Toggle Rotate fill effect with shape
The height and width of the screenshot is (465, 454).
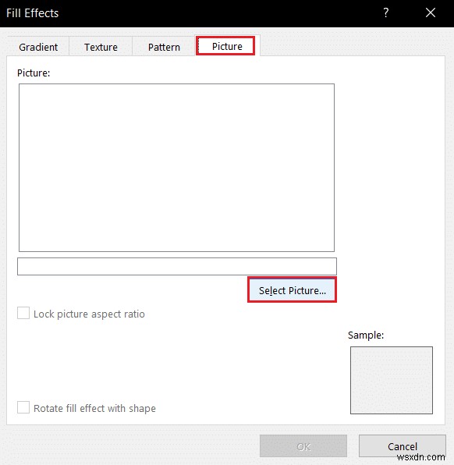(x=23, y=407)
